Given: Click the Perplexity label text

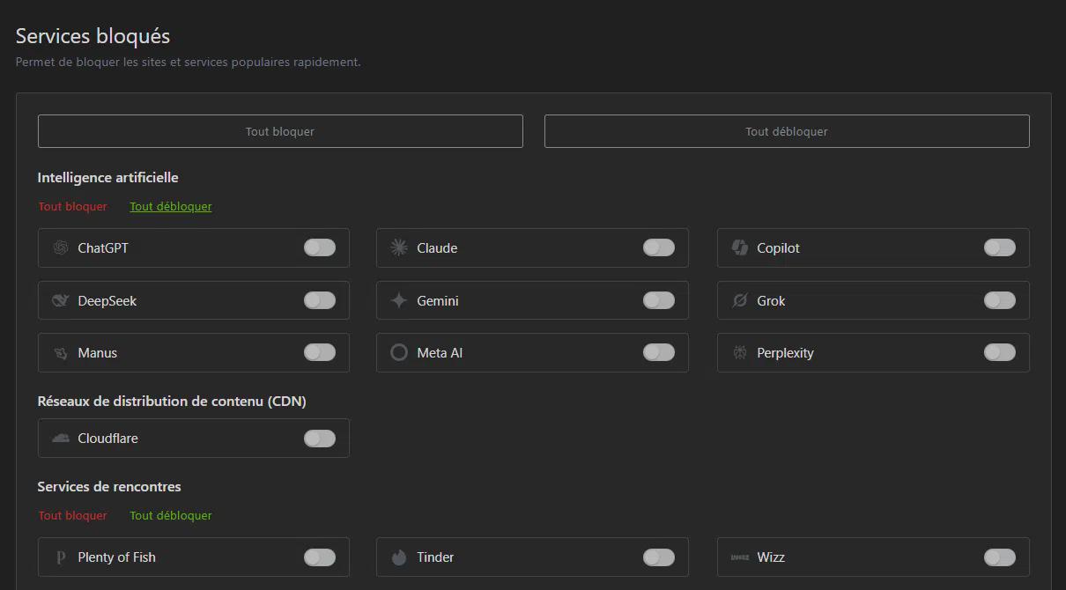Looking at the screenshot, I should (785, 353).
